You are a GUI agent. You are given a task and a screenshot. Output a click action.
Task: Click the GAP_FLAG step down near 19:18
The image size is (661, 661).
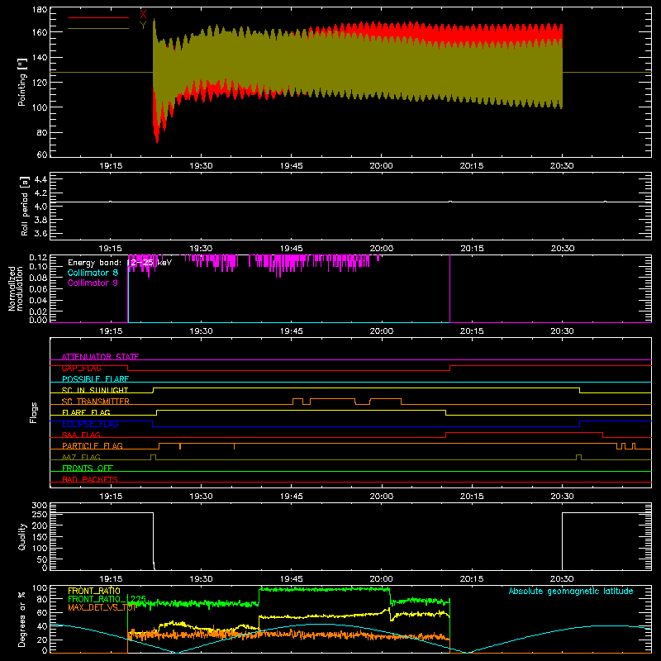point(128,368)
